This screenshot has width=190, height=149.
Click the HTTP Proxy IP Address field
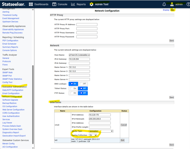[x=87, y=25]
